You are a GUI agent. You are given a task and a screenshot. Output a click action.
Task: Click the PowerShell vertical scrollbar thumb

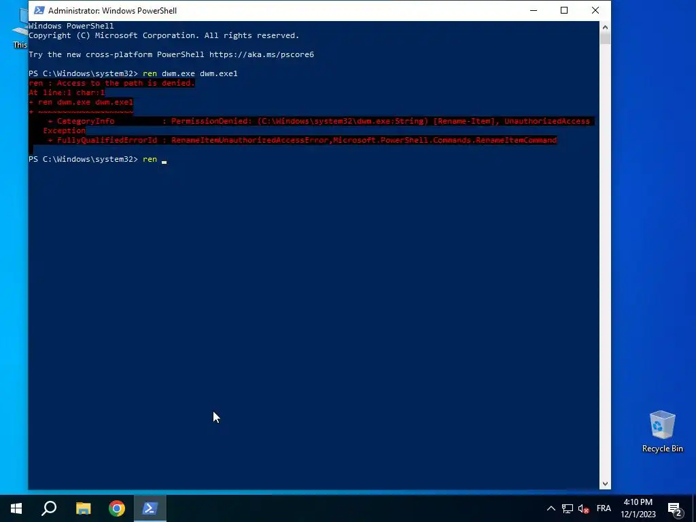coord(605,38)
